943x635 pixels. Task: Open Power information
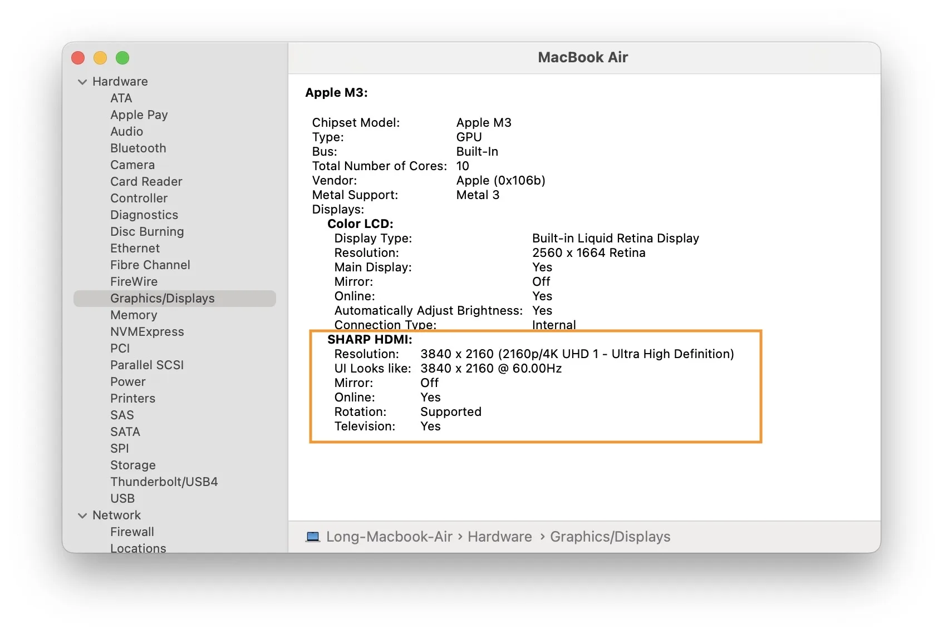click(x=127, y=382)
